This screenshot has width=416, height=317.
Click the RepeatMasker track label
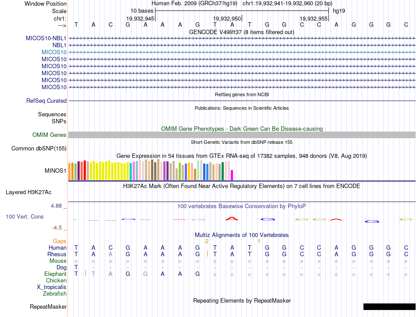click(48, 307)
